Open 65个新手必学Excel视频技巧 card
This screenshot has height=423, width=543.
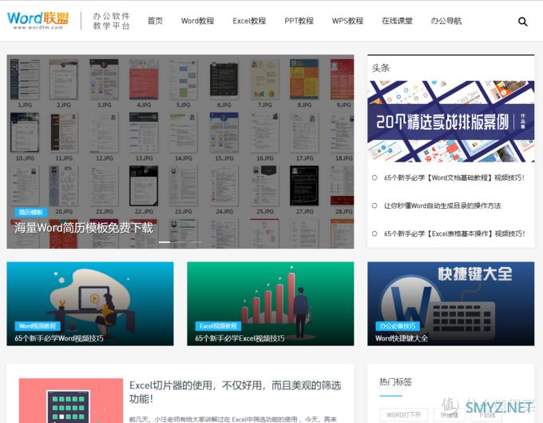pos(271,304)
